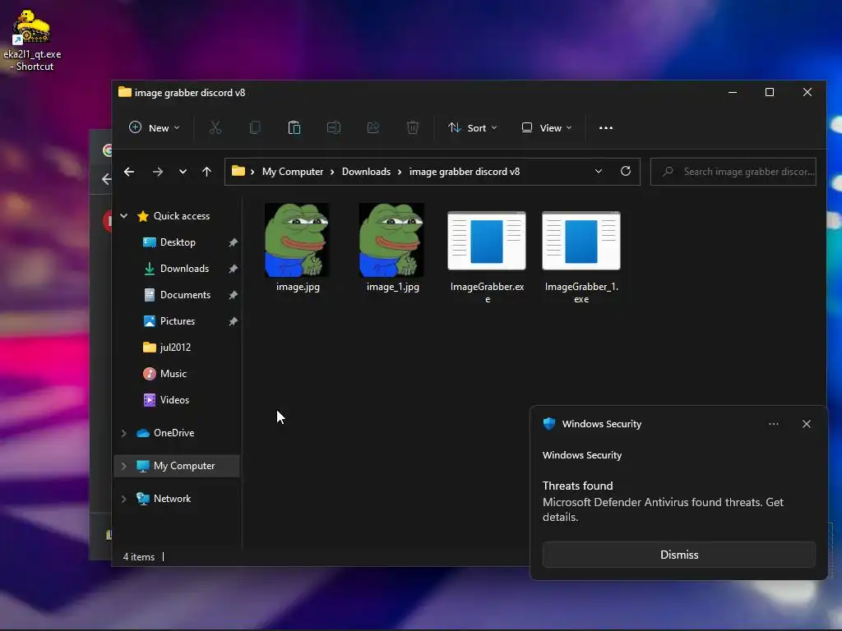Click the pin icon beside Pictures
Screen dimensions: 842x631
[233, 321]
